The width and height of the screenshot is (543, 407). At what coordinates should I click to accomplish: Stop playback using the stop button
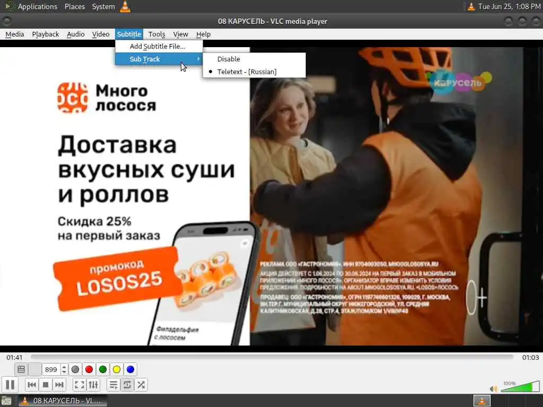click(x=46, y=385)
